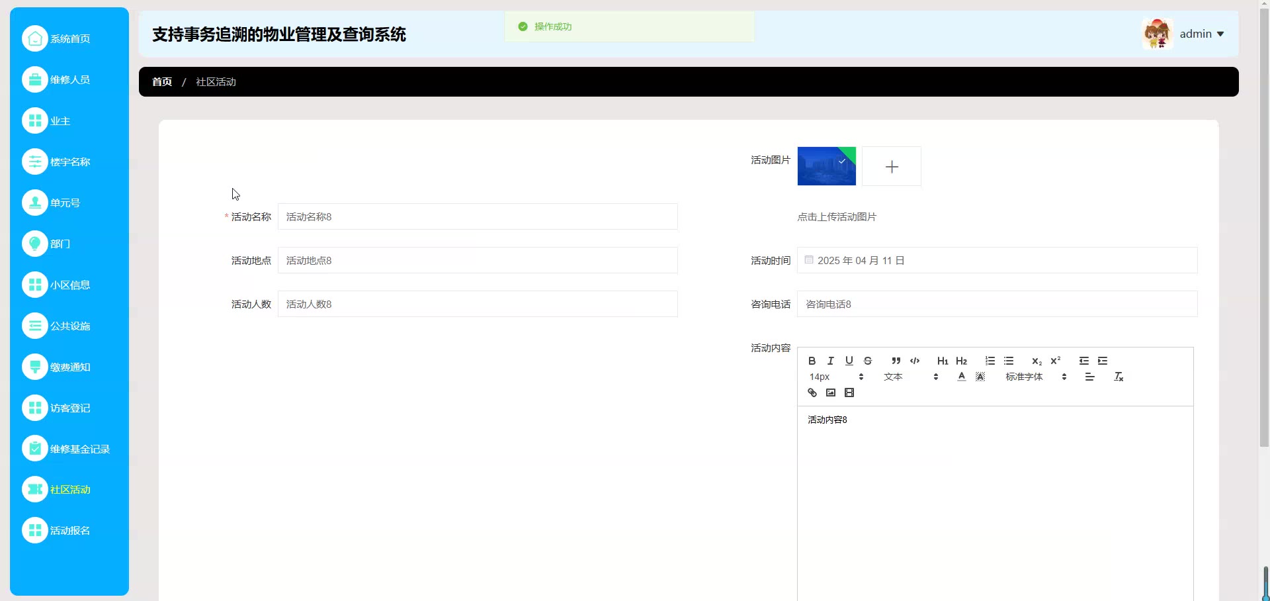Open 维修人员 in the sidebar
Viewport: 1270px width, 601px height.
click(69, 80)
